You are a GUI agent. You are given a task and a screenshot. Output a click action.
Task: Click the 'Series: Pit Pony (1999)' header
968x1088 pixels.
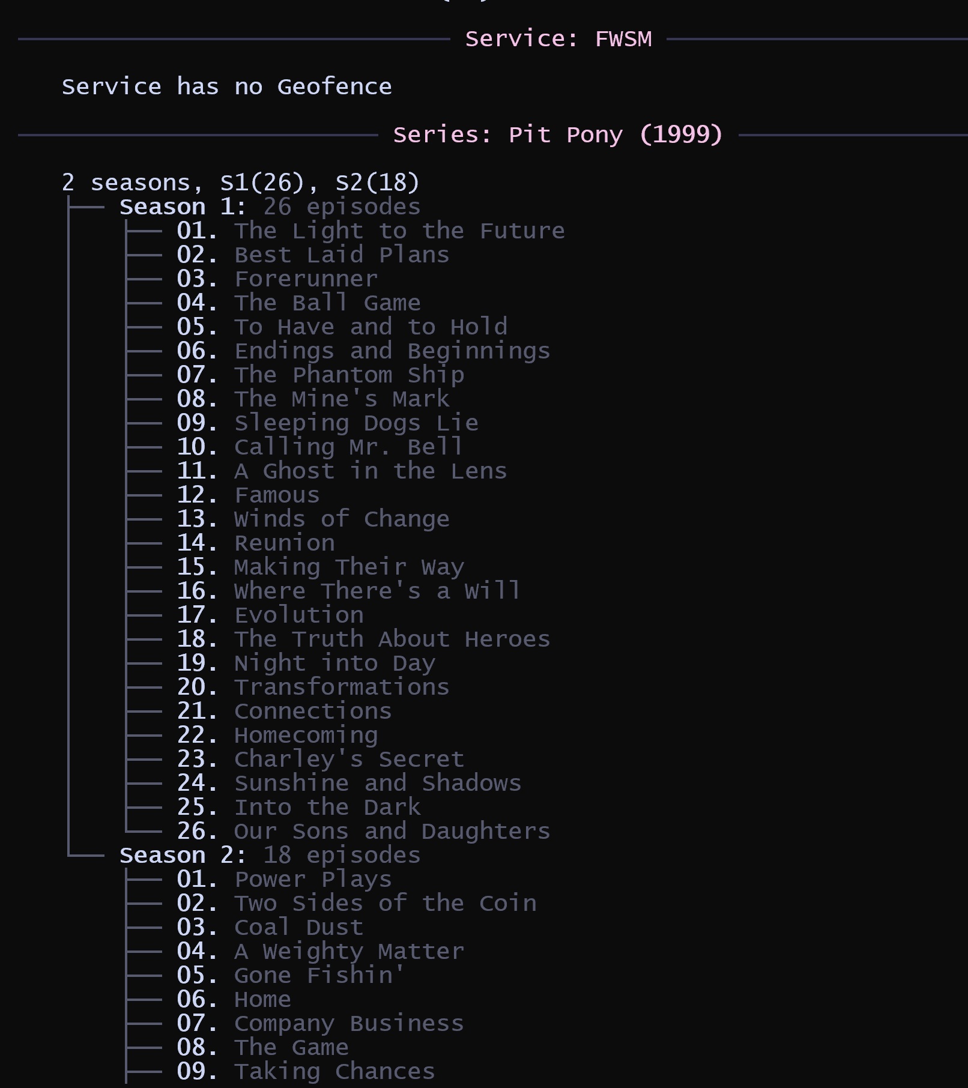point(557,135)
